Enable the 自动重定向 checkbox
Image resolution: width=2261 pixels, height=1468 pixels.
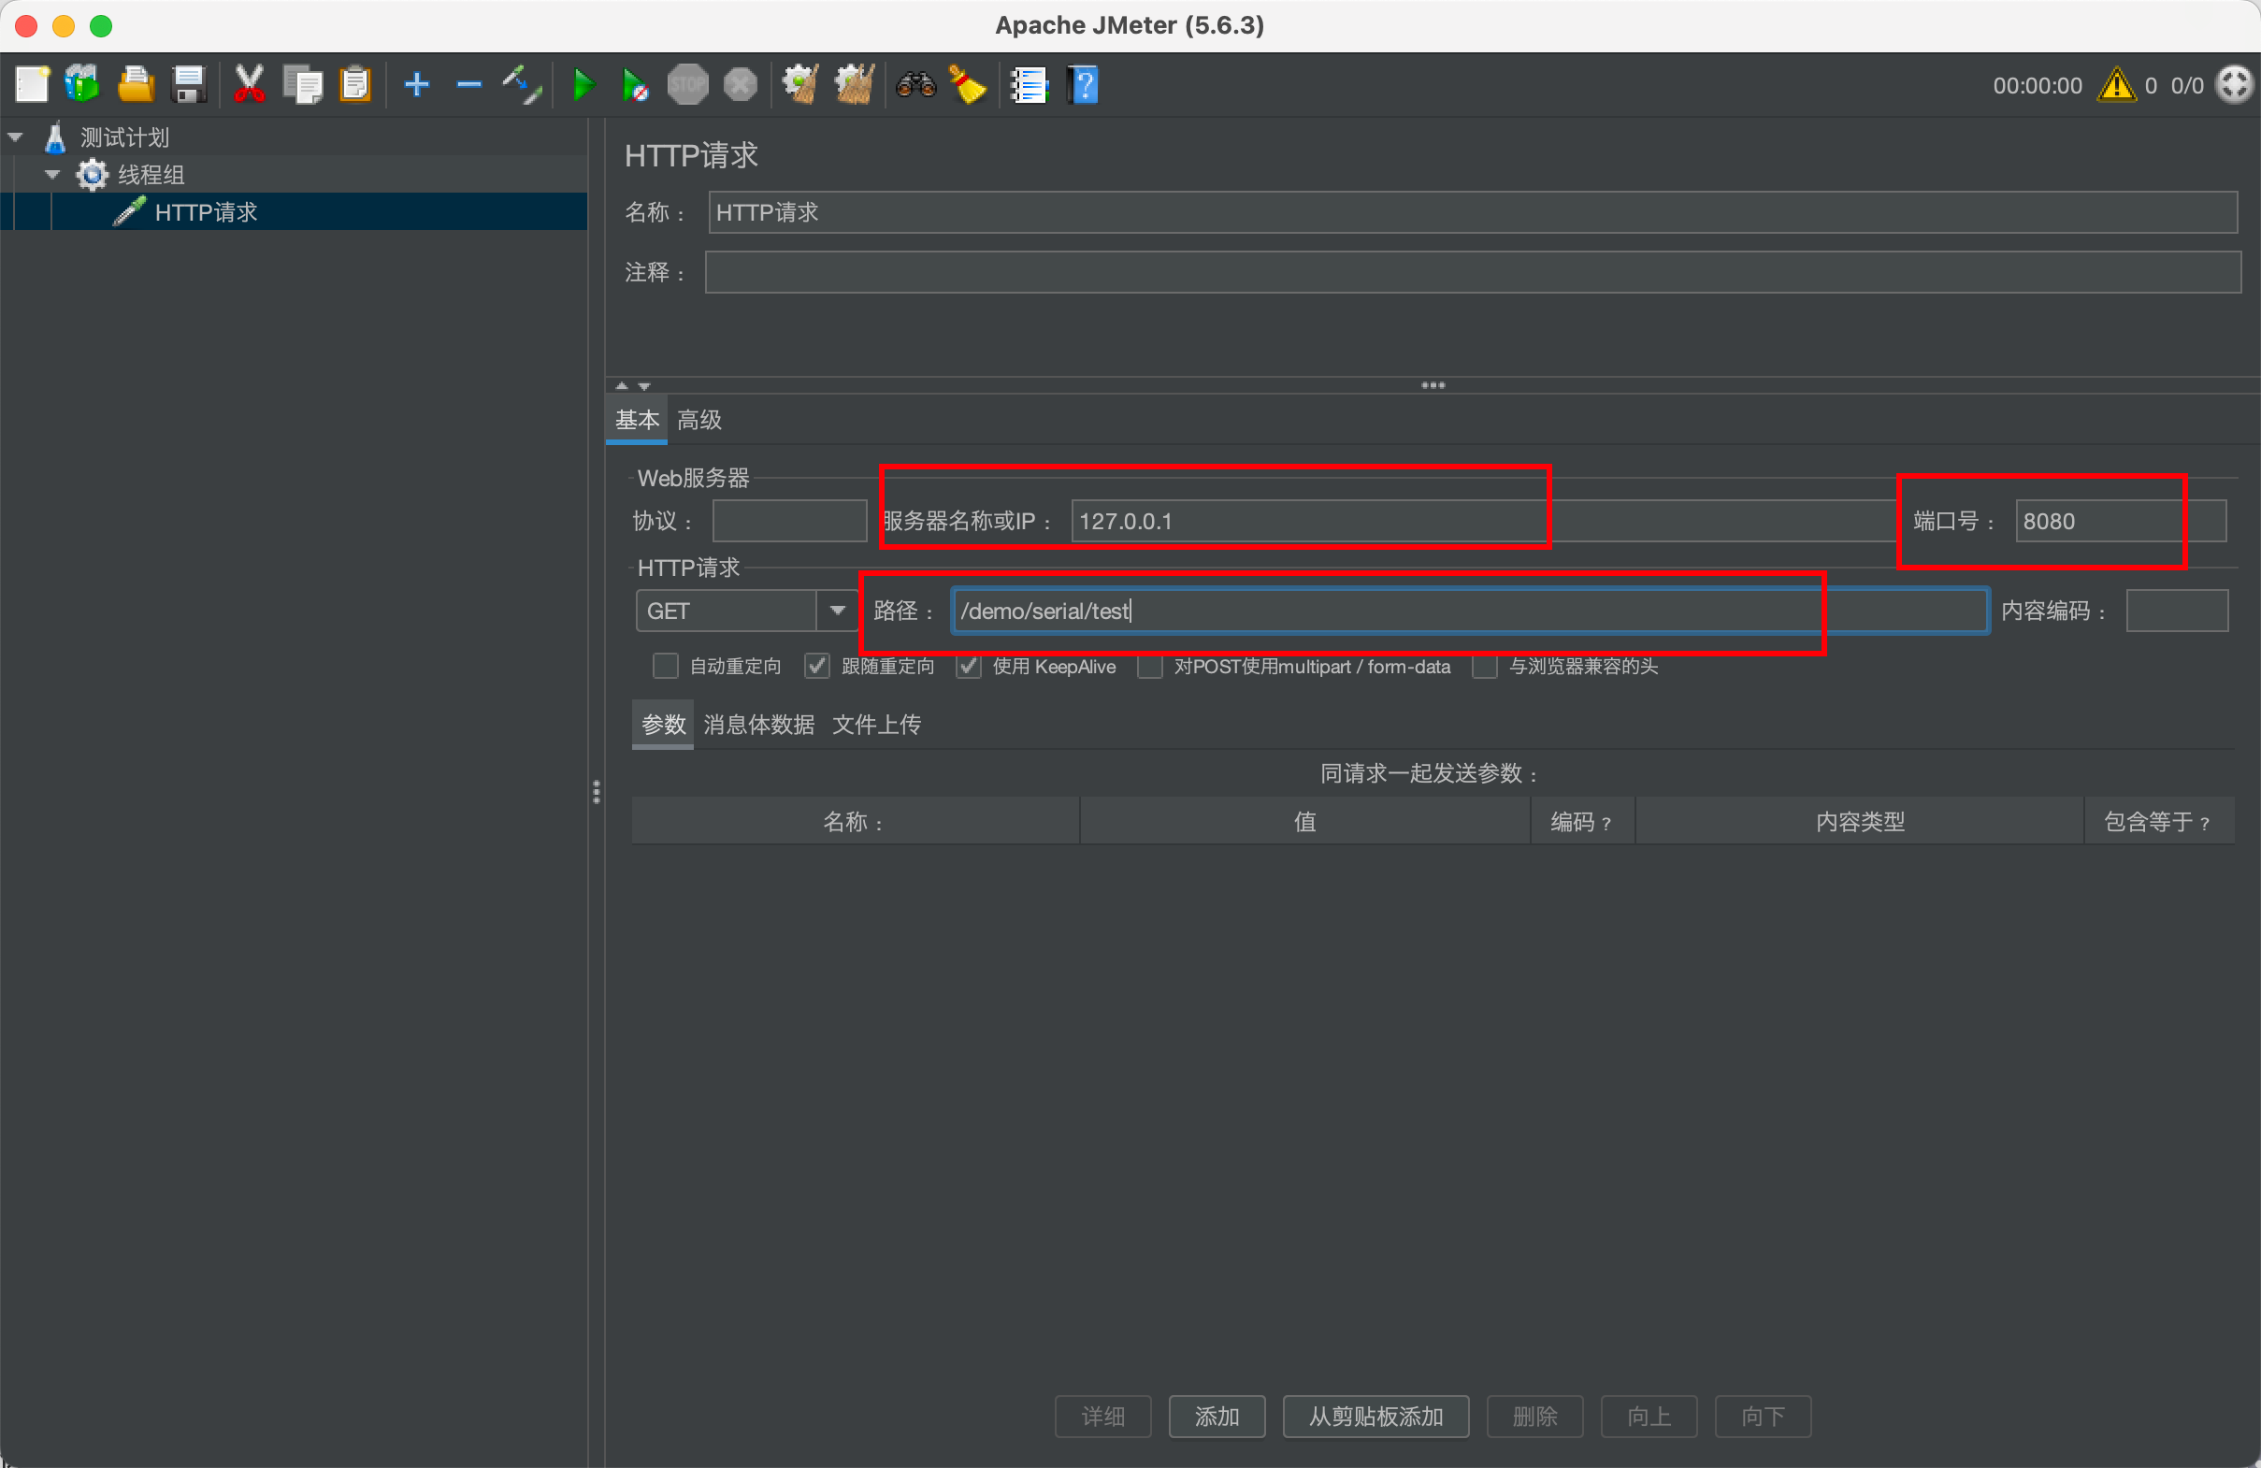point(665,666)
